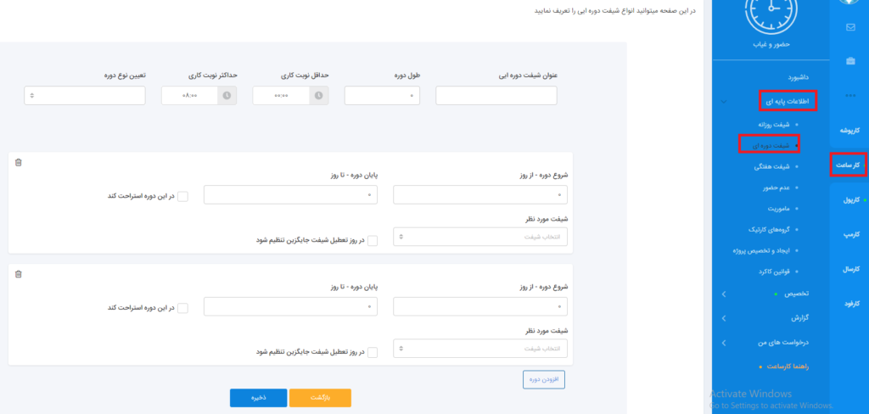The width and height of the screenshot is (869, 414).
Task: Click the افزودن دوره button
Action: (544, 379)
